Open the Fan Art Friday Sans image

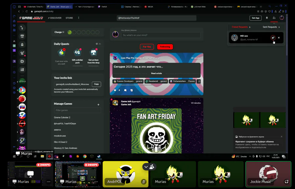coord(157,131)
